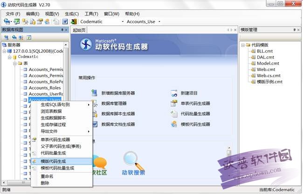Viewport: 303px width, 194px height.
Task: Open the 编辑(E) menu
Action: 33,14
